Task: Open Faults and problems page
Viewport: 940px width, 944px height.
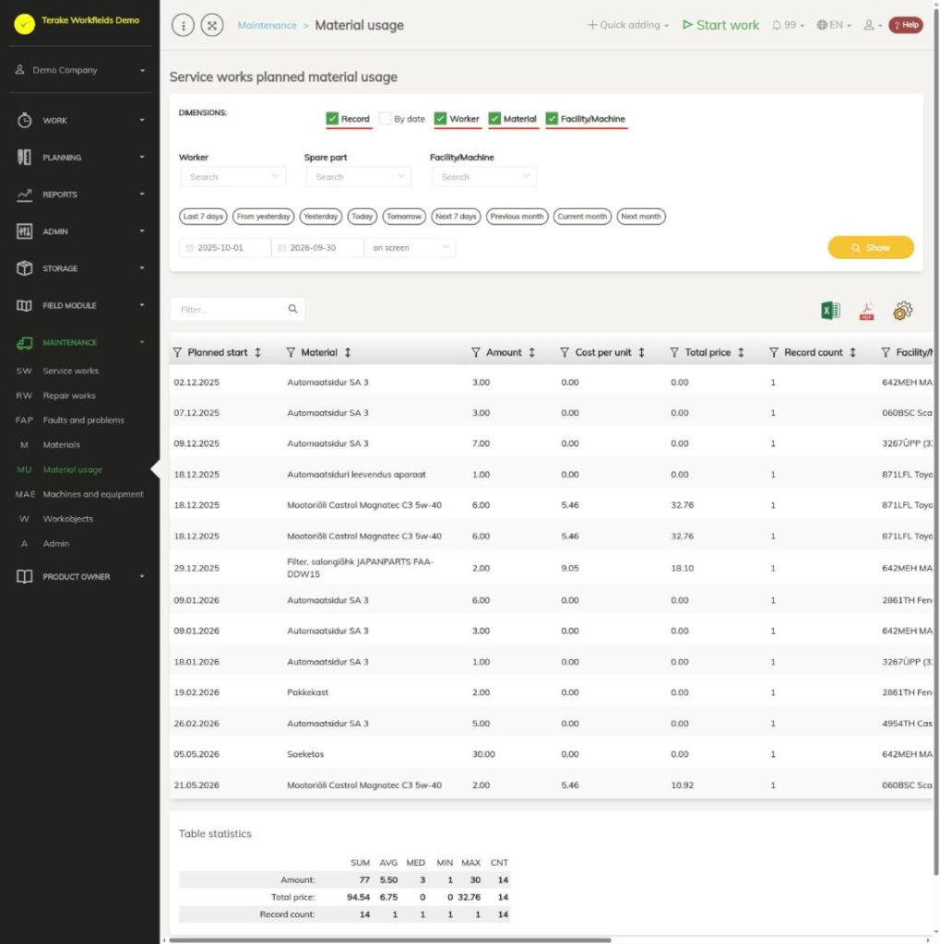Action: (x=84, y=420)
